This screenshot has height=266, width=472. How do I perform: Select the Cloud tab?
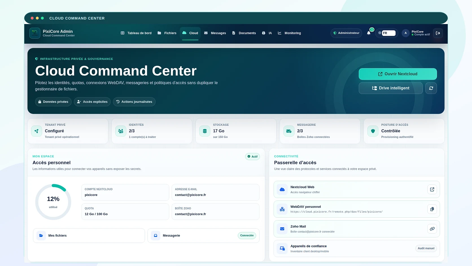tap(190, 33)
